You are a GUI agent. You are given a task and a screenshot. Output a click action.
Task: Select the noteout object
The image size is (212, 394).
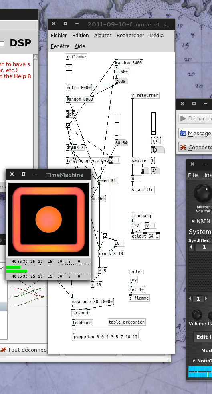click(x=81, y=313)
